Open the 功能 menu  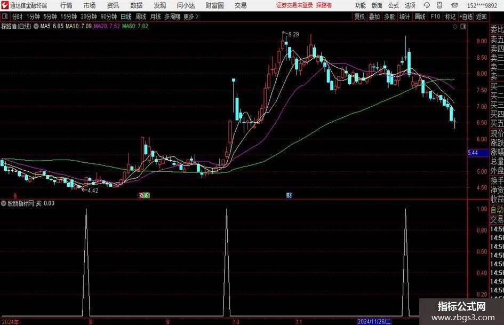[x=361, y=5]
